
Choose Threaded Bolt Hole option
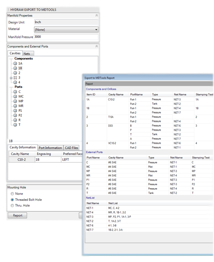tap(12, 200)
